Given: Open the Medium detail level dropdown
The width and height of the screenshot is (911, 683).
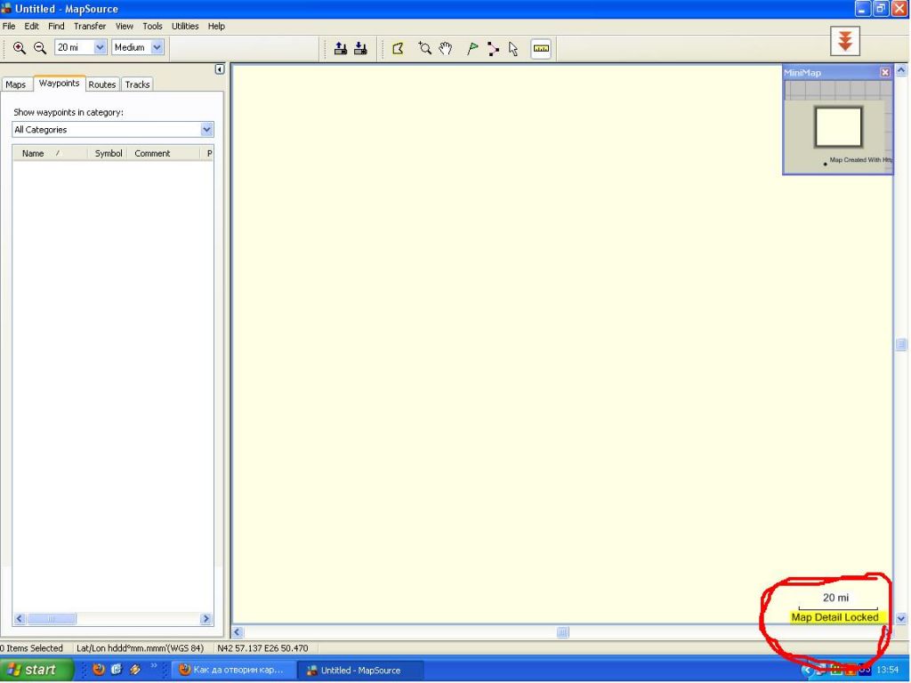Looking at the screenshot, I should click(157, 48).
